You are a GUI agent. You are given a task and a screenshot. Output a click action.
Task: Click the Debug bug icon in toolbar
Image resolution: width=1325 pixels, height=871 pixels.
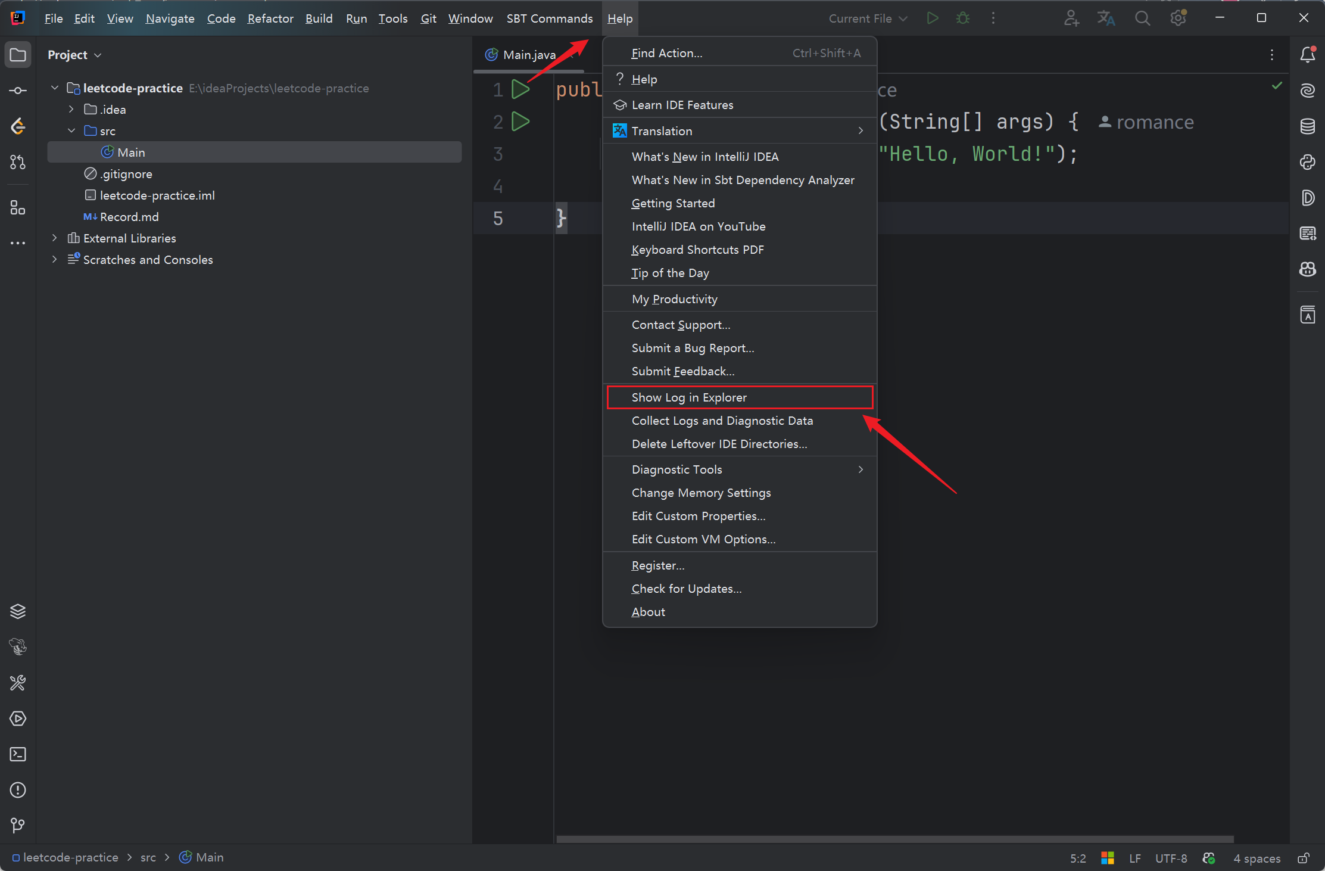click(962, 18)
